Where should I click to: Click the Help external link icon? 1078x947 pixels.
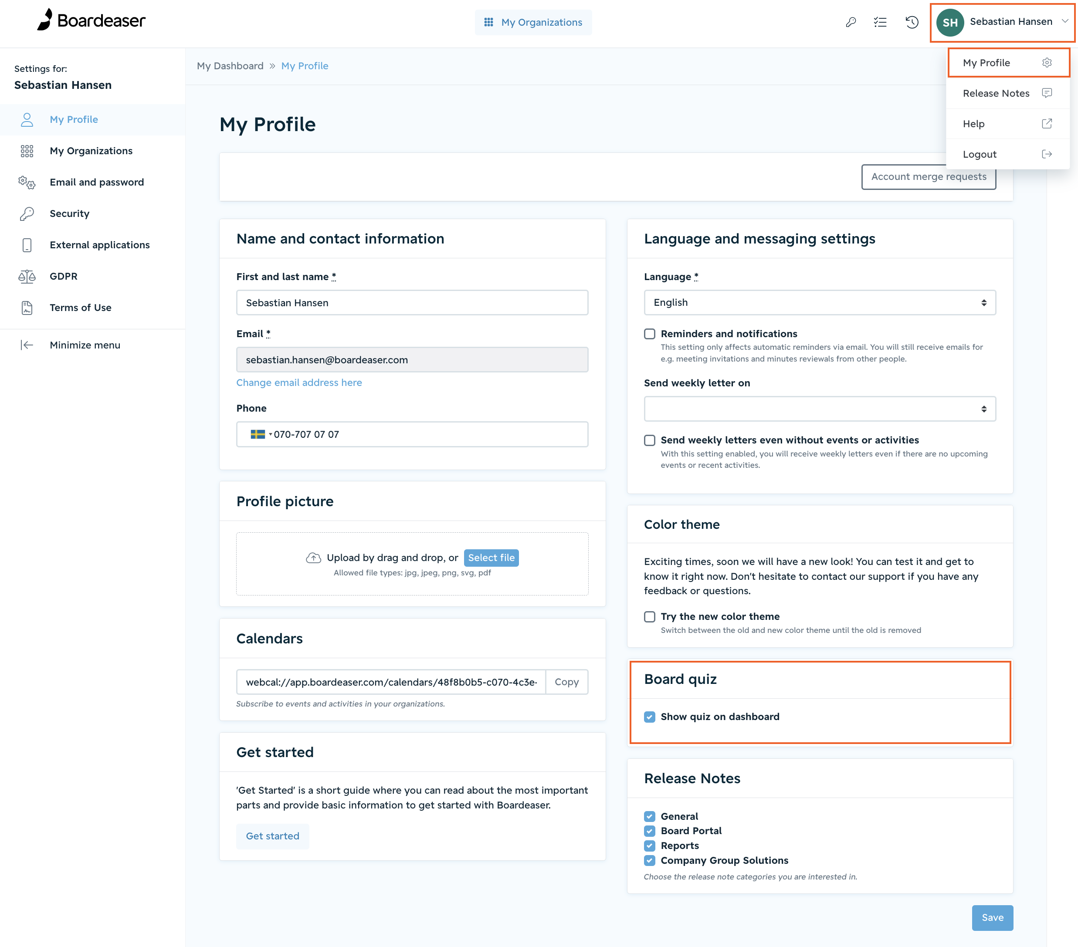1047,124
